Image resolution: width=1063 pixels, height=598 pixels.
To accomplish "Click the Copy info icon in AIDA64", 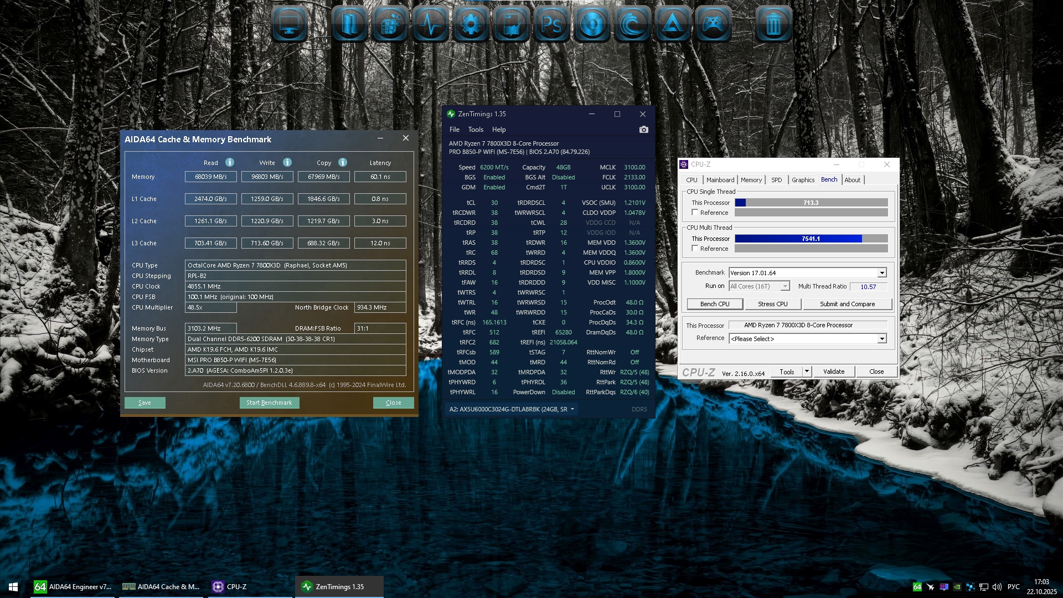I will [343, 162].
